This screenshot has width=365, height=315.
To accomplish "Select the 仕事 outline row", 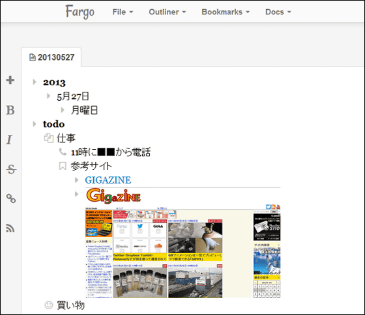I will point(66,139).
